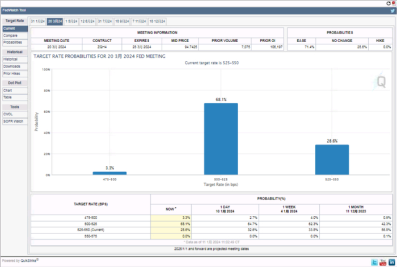This screenshot has height=267, width=397.
Task: Switch to the 18 9月24 meeting tab
Action: [122, 21]
